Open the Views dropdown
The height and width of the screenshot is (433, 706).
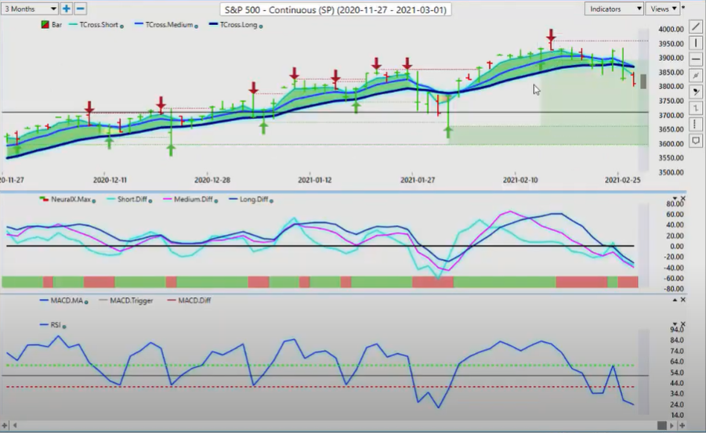pos(663,9)
